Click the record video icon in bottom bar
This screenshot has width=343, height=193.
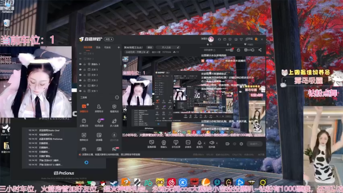[x=228, y=144]
